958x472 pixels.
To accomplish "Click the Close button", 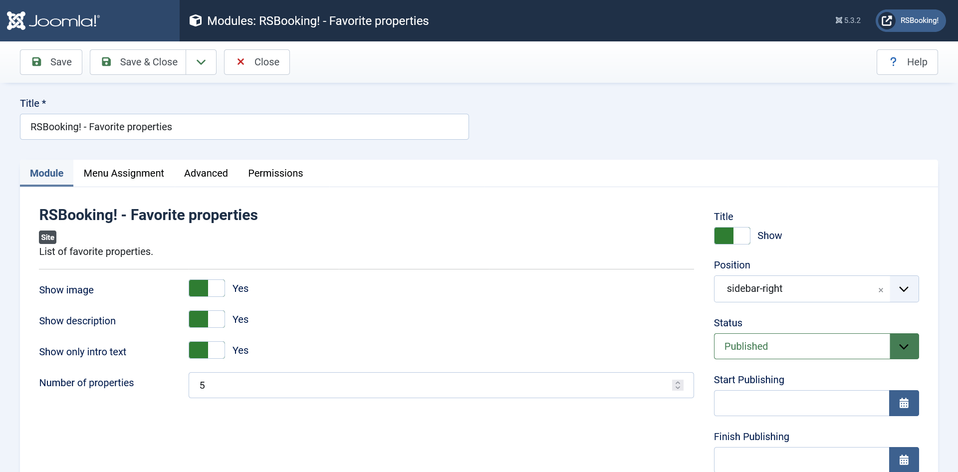I will [257, 62].
